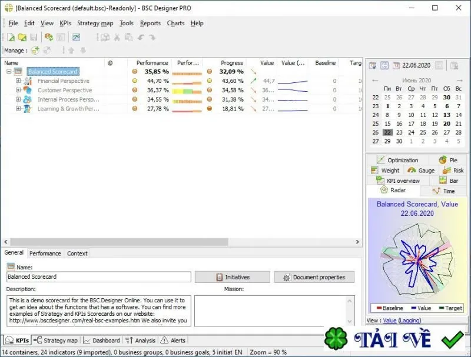Click the Copy toolbar icon
The height and width of the screenshot is (357, 471).
click(105, 38)
